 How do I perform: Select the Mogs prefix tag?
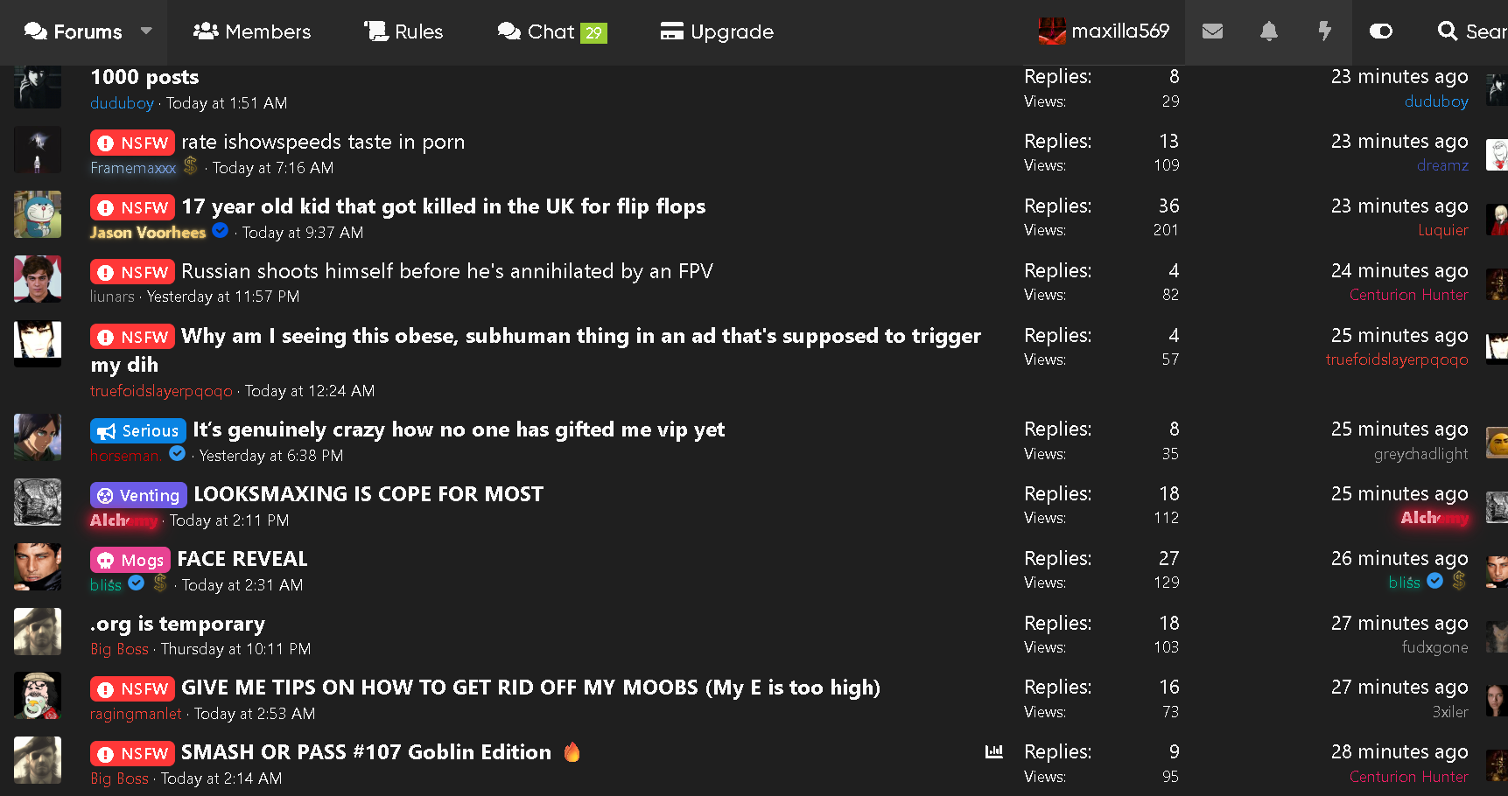pyautogui.click(x=130, y=560)
